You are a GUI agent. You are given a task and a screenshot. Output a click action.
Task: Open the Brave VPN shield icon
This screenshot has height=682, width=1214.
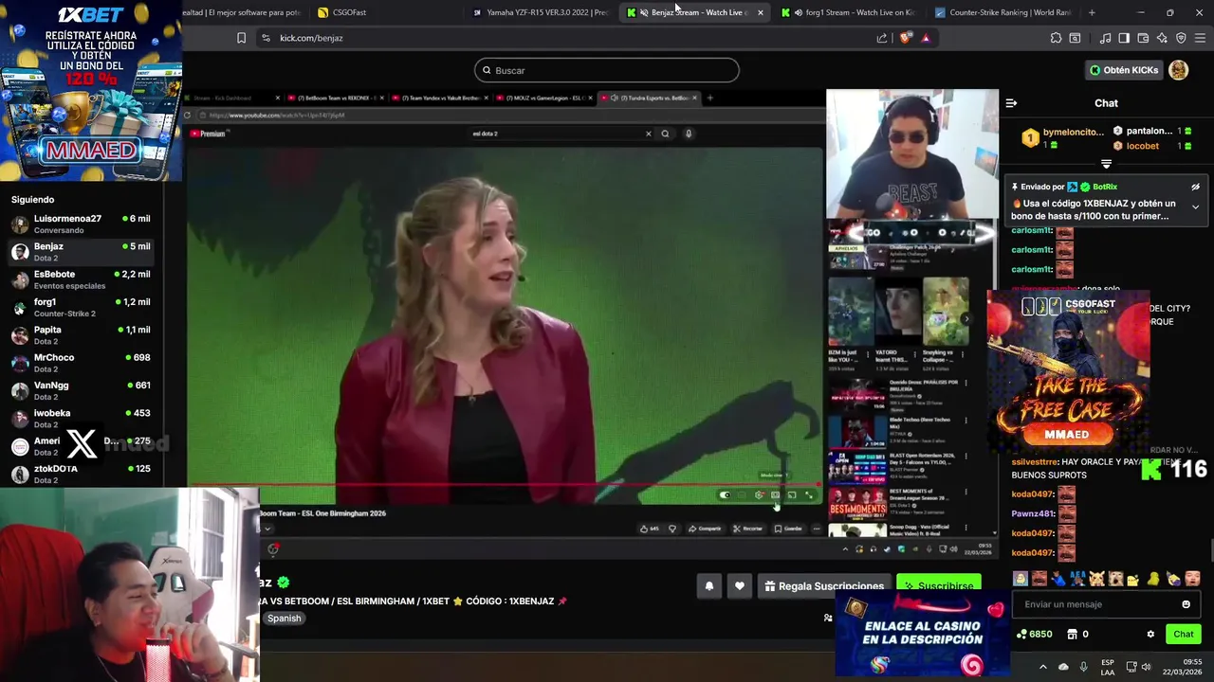(x=1181, y=38)
